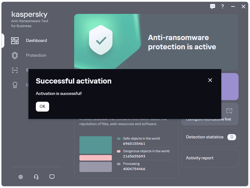Click the green Safe objects color bar
Viewport: 250px width, 188px height.
(96, 145)
